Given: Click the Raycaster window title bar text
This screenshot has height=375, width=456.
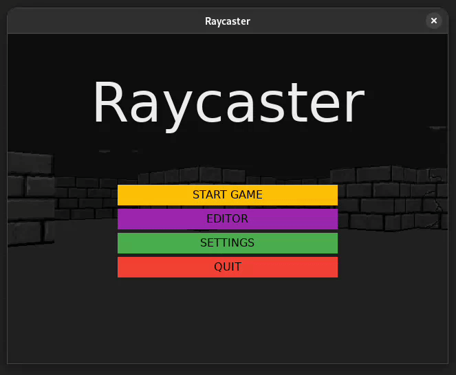Looking at the screenshot, I should pyautogui.click(x=227, y=21).
